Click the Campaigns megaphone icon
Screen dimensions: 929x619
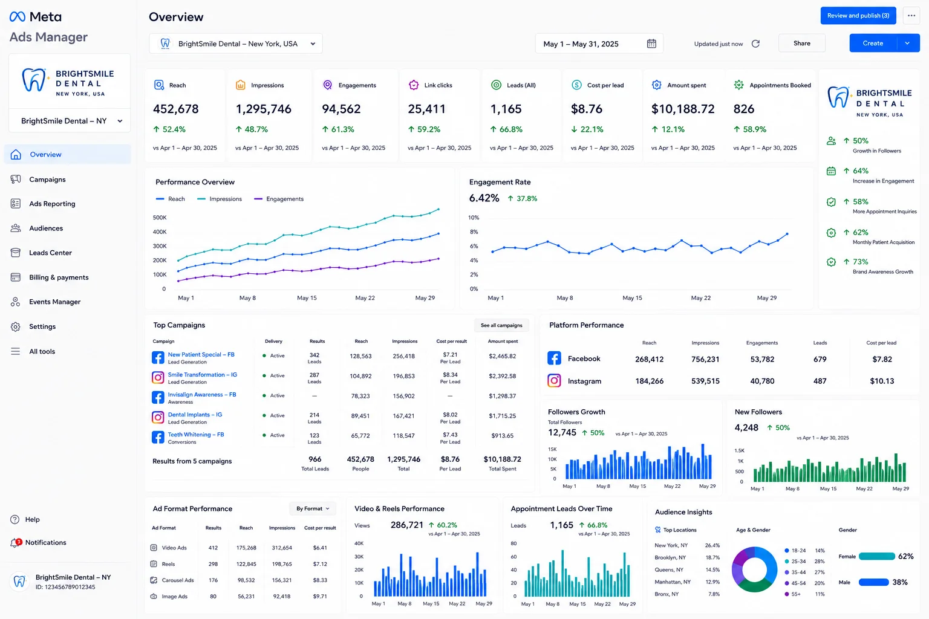[16, 180]
